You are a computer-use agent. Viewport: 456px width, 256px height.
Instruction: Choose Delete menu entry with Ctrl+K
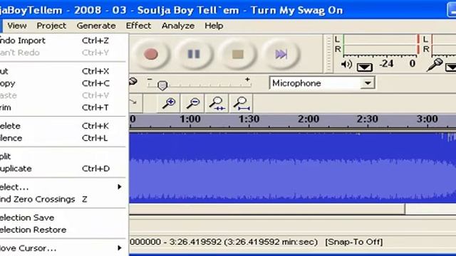63,126
